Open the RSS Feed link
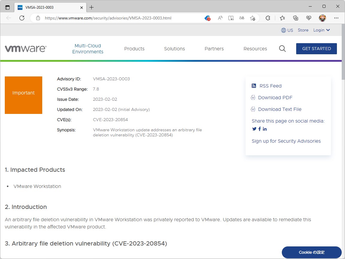Viewport: 345px width, 259px height. pyautogui.click(x=270, y=86)
